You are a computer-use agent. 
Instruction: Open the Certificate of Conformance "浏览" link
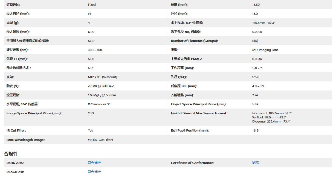click(x=255, y=163)
